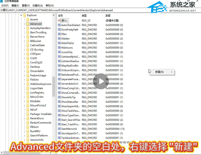Play the video with center play button
The height and width of the screenshot is (155, 201).
click(101, 81)
